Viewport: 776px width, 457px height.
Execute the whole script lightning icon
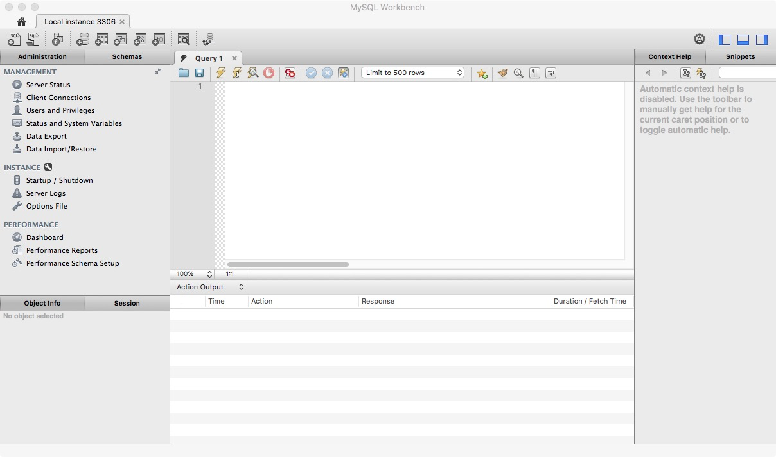click(x=221, y=73)
